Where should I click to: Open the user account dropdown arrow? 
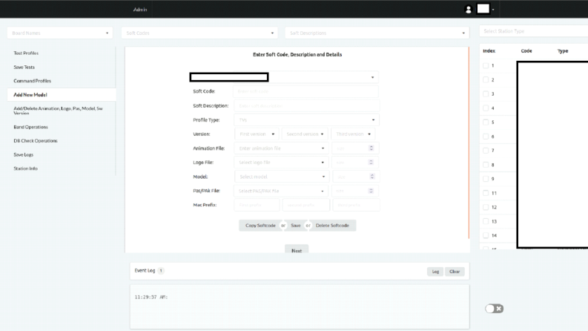click(493, 10)
